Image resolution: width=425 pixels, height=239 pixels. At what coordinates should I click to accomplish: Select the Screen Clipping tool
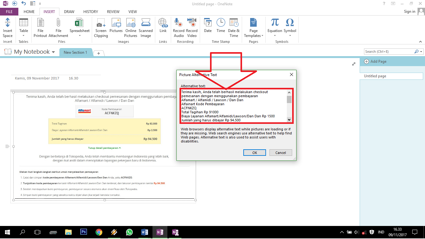click(x=101, y=28)
